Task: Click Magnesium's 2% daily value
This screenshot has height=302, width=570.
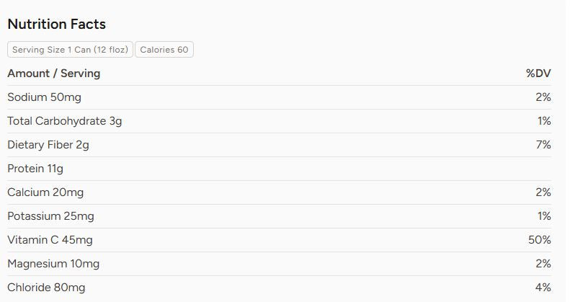Action: click(543, 264)
